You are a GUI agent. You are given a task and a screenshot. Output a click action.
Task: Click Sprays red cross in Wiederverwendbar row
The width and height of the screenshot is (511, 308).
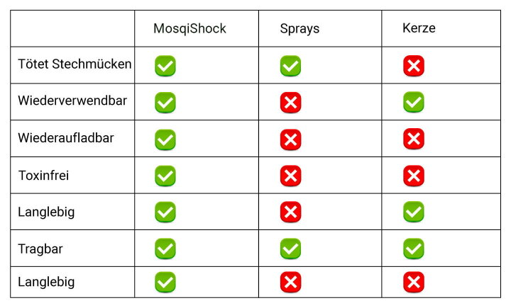[290, 103]
